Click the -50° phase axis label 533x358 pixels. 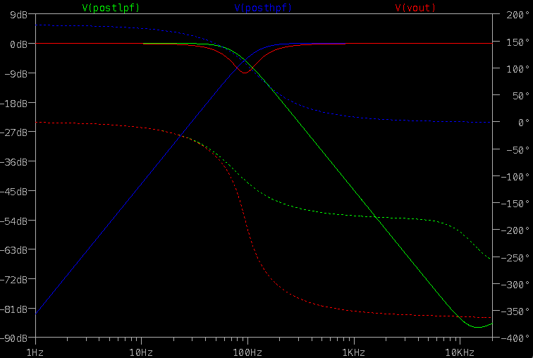click(x=517, y=150)
